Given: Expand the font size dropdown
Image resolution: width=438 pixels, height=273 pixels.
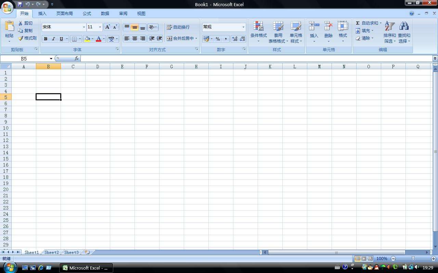Looking at the screenshot, I should [100, 27].
